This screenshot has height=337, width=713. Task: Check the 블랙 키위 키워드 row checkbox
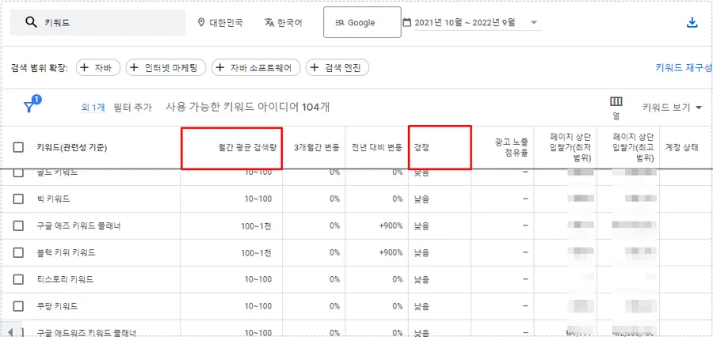point(18,252)
